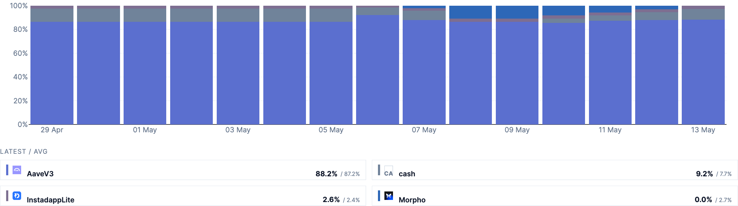The image size is (738, 206).
Task: Click the 07 May axis label
Action: point(424,130)
